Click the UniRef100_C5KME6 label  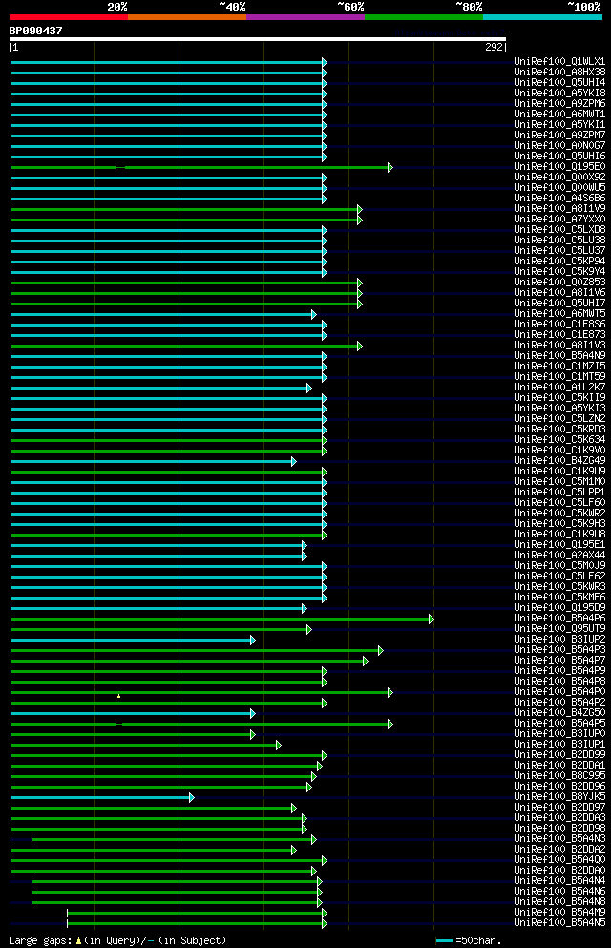tap(559, 598)
